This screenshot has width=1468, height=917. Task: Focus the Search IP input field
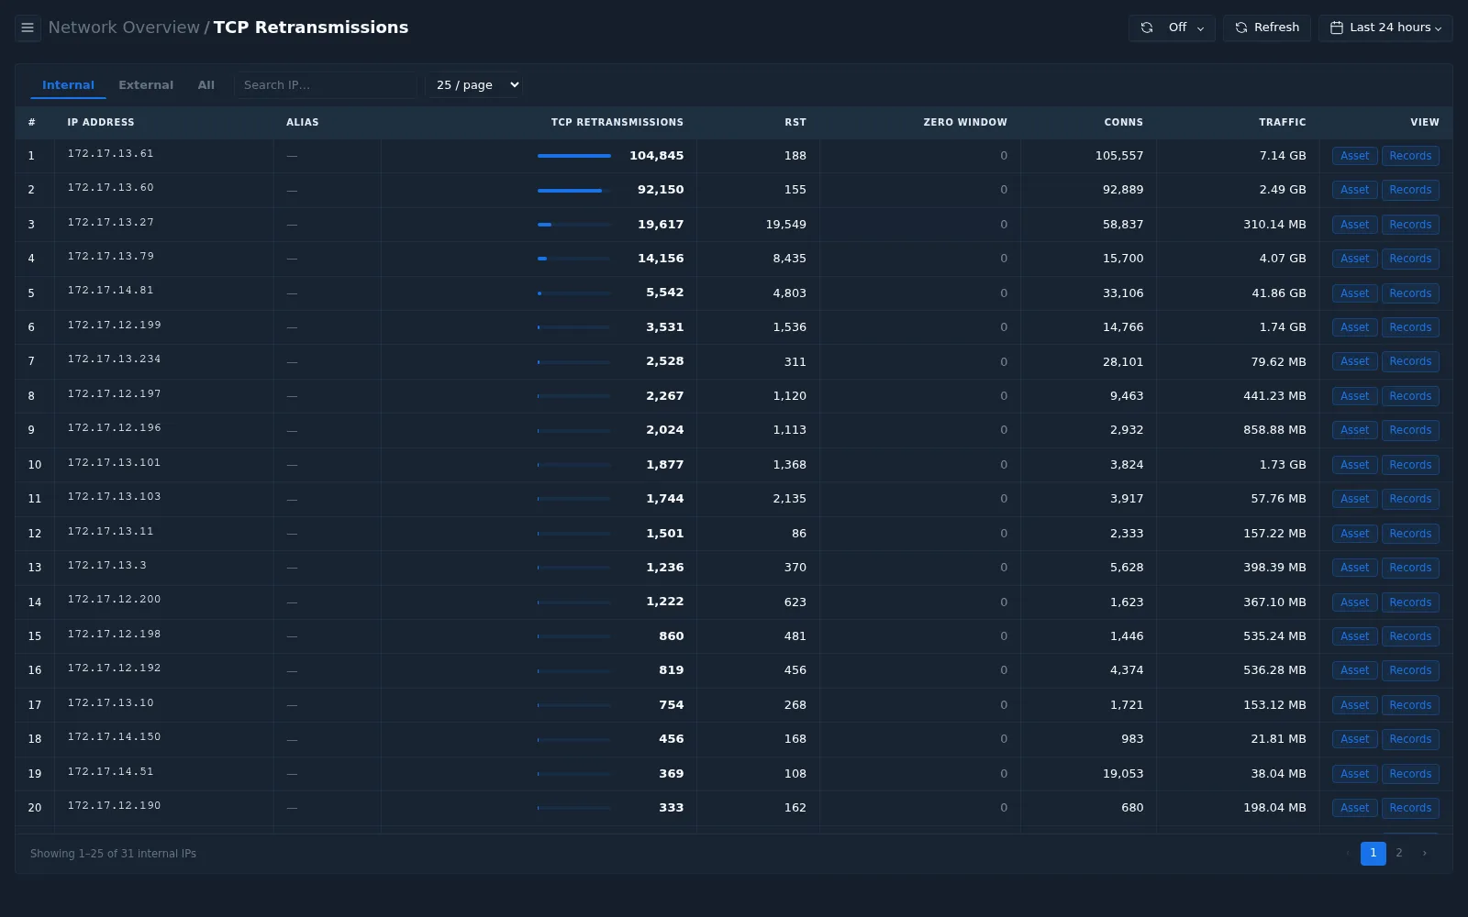click(x=325, y=85)
